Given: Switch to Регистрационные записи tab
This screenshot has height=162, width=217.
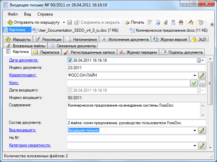Looking at the screenshot, I should click(89, 52).
